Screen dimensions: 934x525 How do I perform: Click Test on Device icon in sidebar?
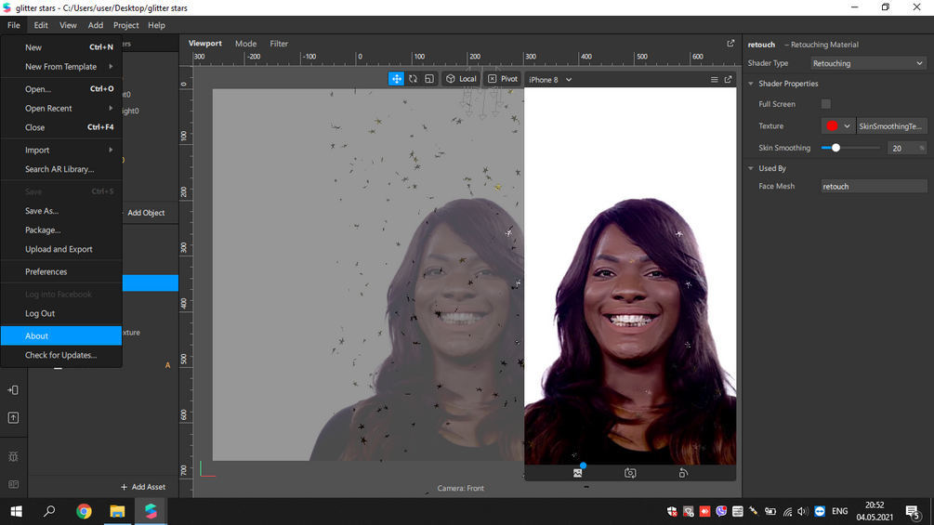click(x=13, y=390)
